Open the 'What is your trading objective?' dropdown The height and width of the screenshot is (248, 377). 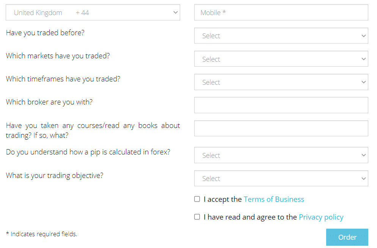click(281, 178)
